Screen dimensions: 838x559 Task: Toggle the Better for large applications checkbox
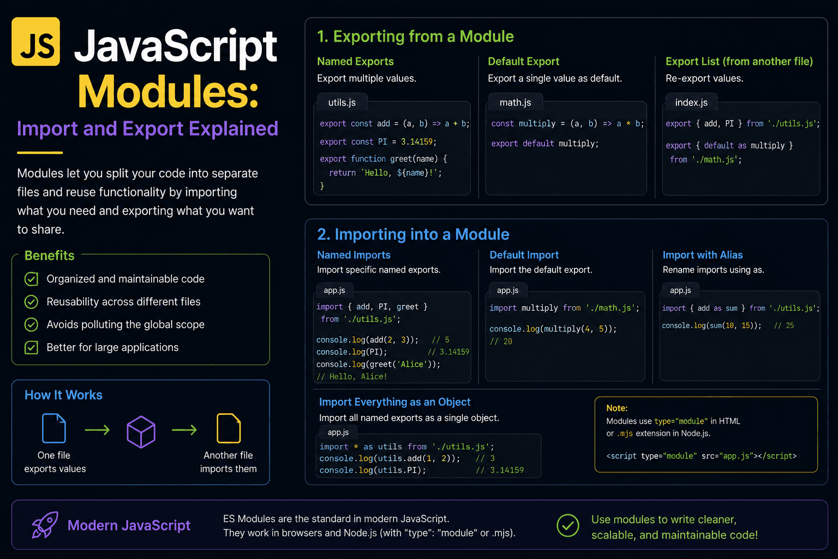point(32,347)
